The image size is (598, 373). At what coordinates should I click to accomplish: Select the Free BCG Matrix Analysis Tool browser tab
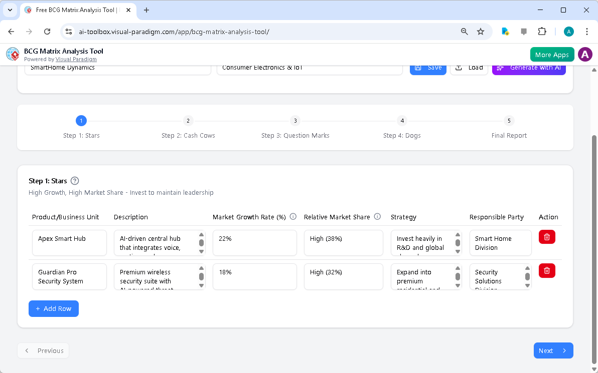coord(75,10)
